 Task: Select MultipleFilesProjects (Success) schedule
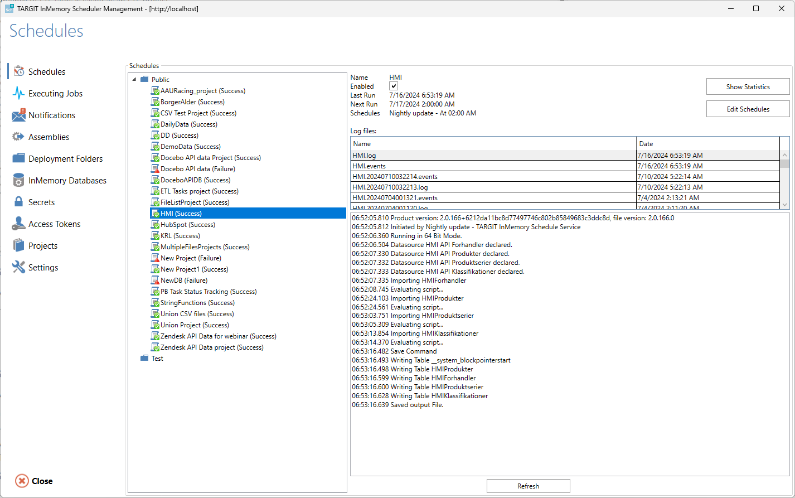coord(205,247)
